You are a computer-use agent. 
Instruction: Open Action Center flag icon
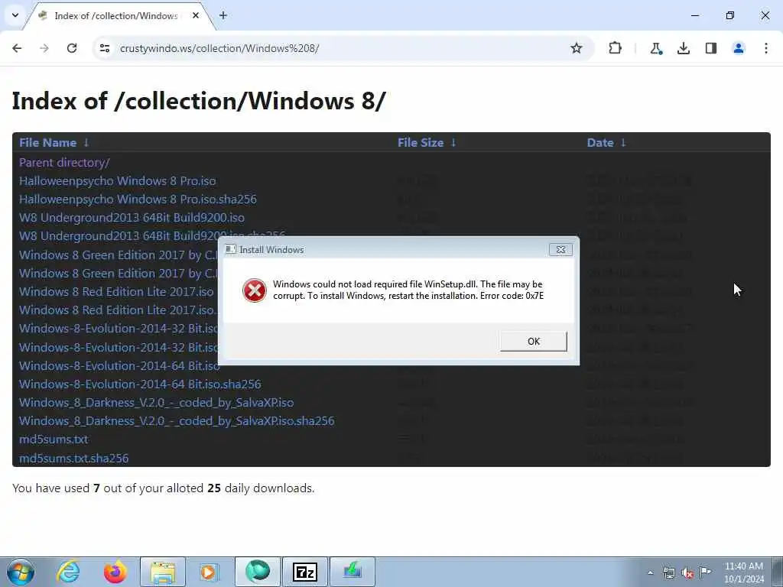pyautogui.click(x=705, y=572)
